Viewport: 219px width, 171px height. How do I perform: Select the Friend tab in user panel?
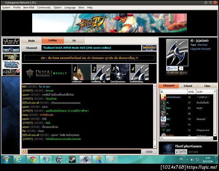[188, 86]
